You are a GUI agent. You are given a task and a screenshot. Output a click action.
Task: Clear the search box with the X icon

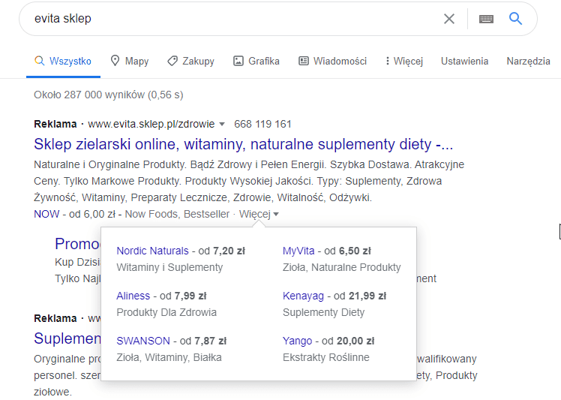[449, 19]
